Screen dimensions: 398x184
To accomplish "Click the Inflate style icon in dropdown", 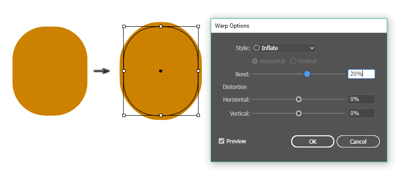I will point(257,48).
